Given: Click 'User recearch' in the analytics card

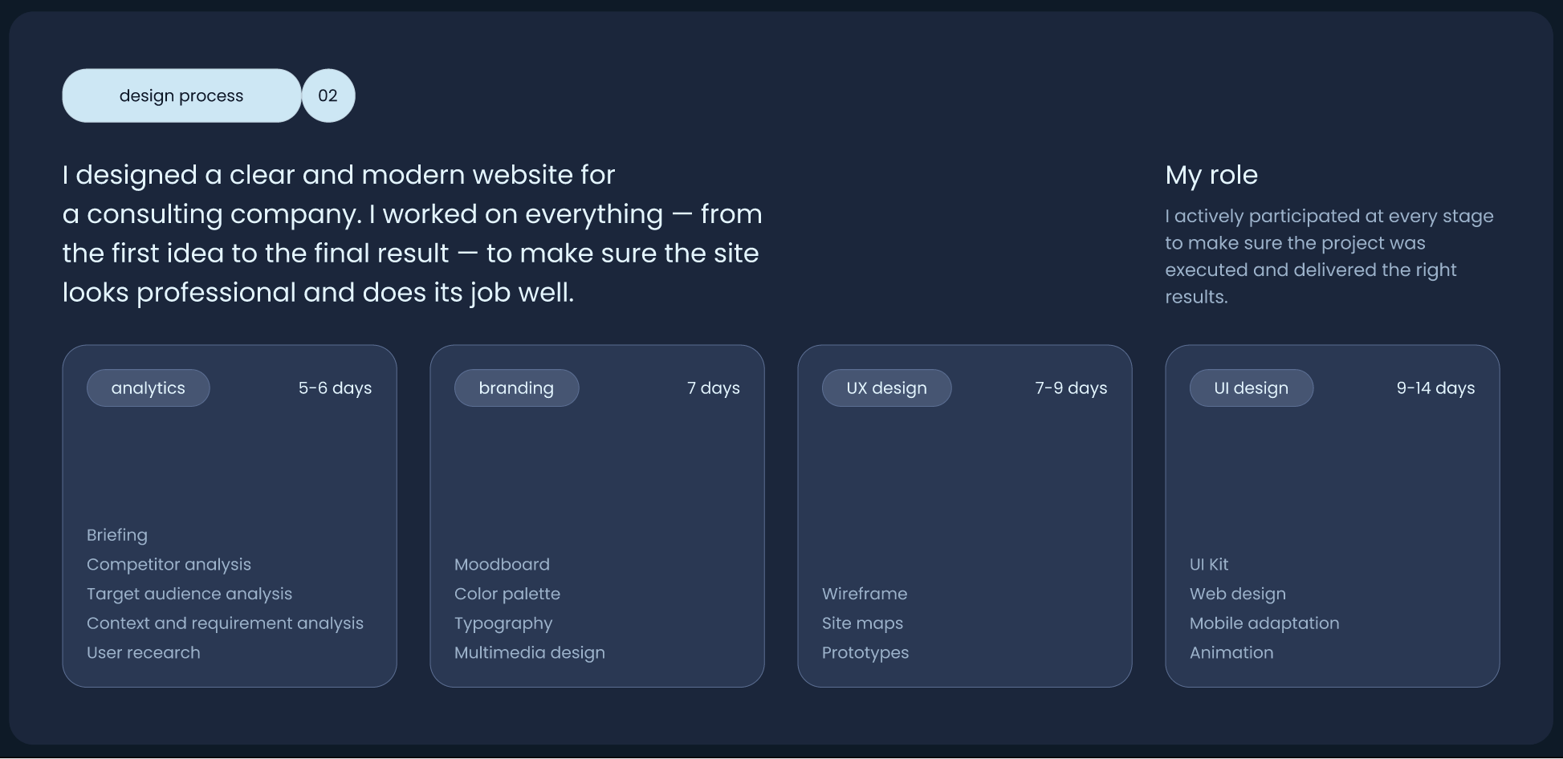Looking at the screenshot, I should pyautogui.click(x=143, y=652).
